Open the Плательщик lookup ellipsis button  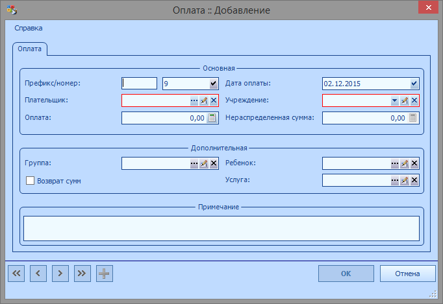[194, 100]
